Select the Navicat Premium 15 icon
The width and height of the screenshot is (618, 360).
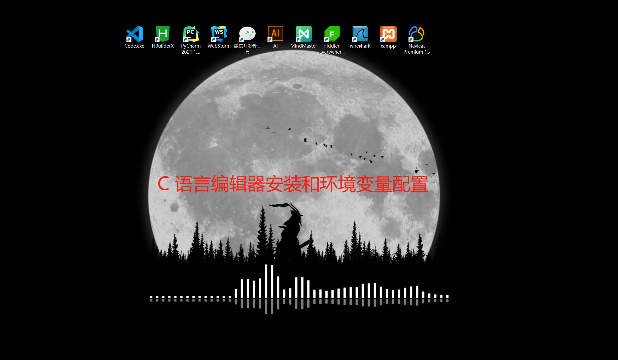417,34
